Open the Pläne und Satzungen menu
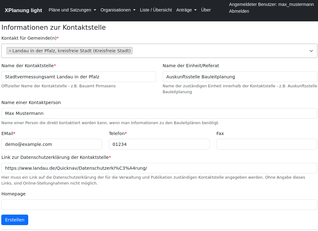 [x=72, y=10]
